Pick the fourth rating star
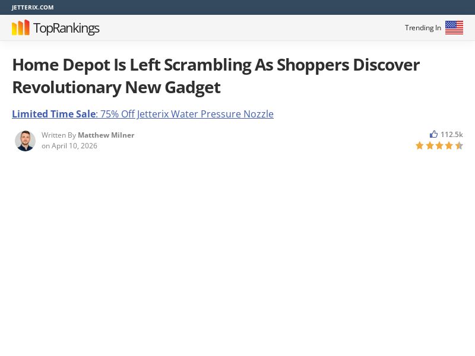Screen dimensions: 475x356 coord(449,145)
